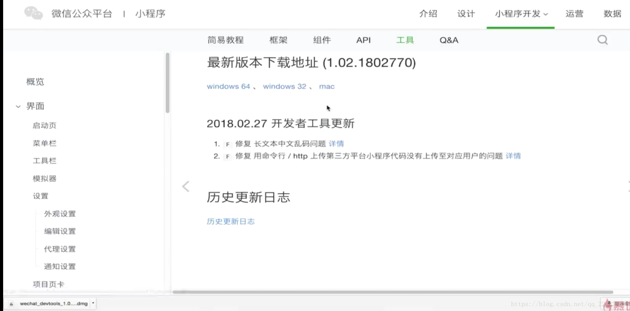The image size is (630, 311).
Task: Open the 设计 top navigation item
Action: click(x=466, y=14)
